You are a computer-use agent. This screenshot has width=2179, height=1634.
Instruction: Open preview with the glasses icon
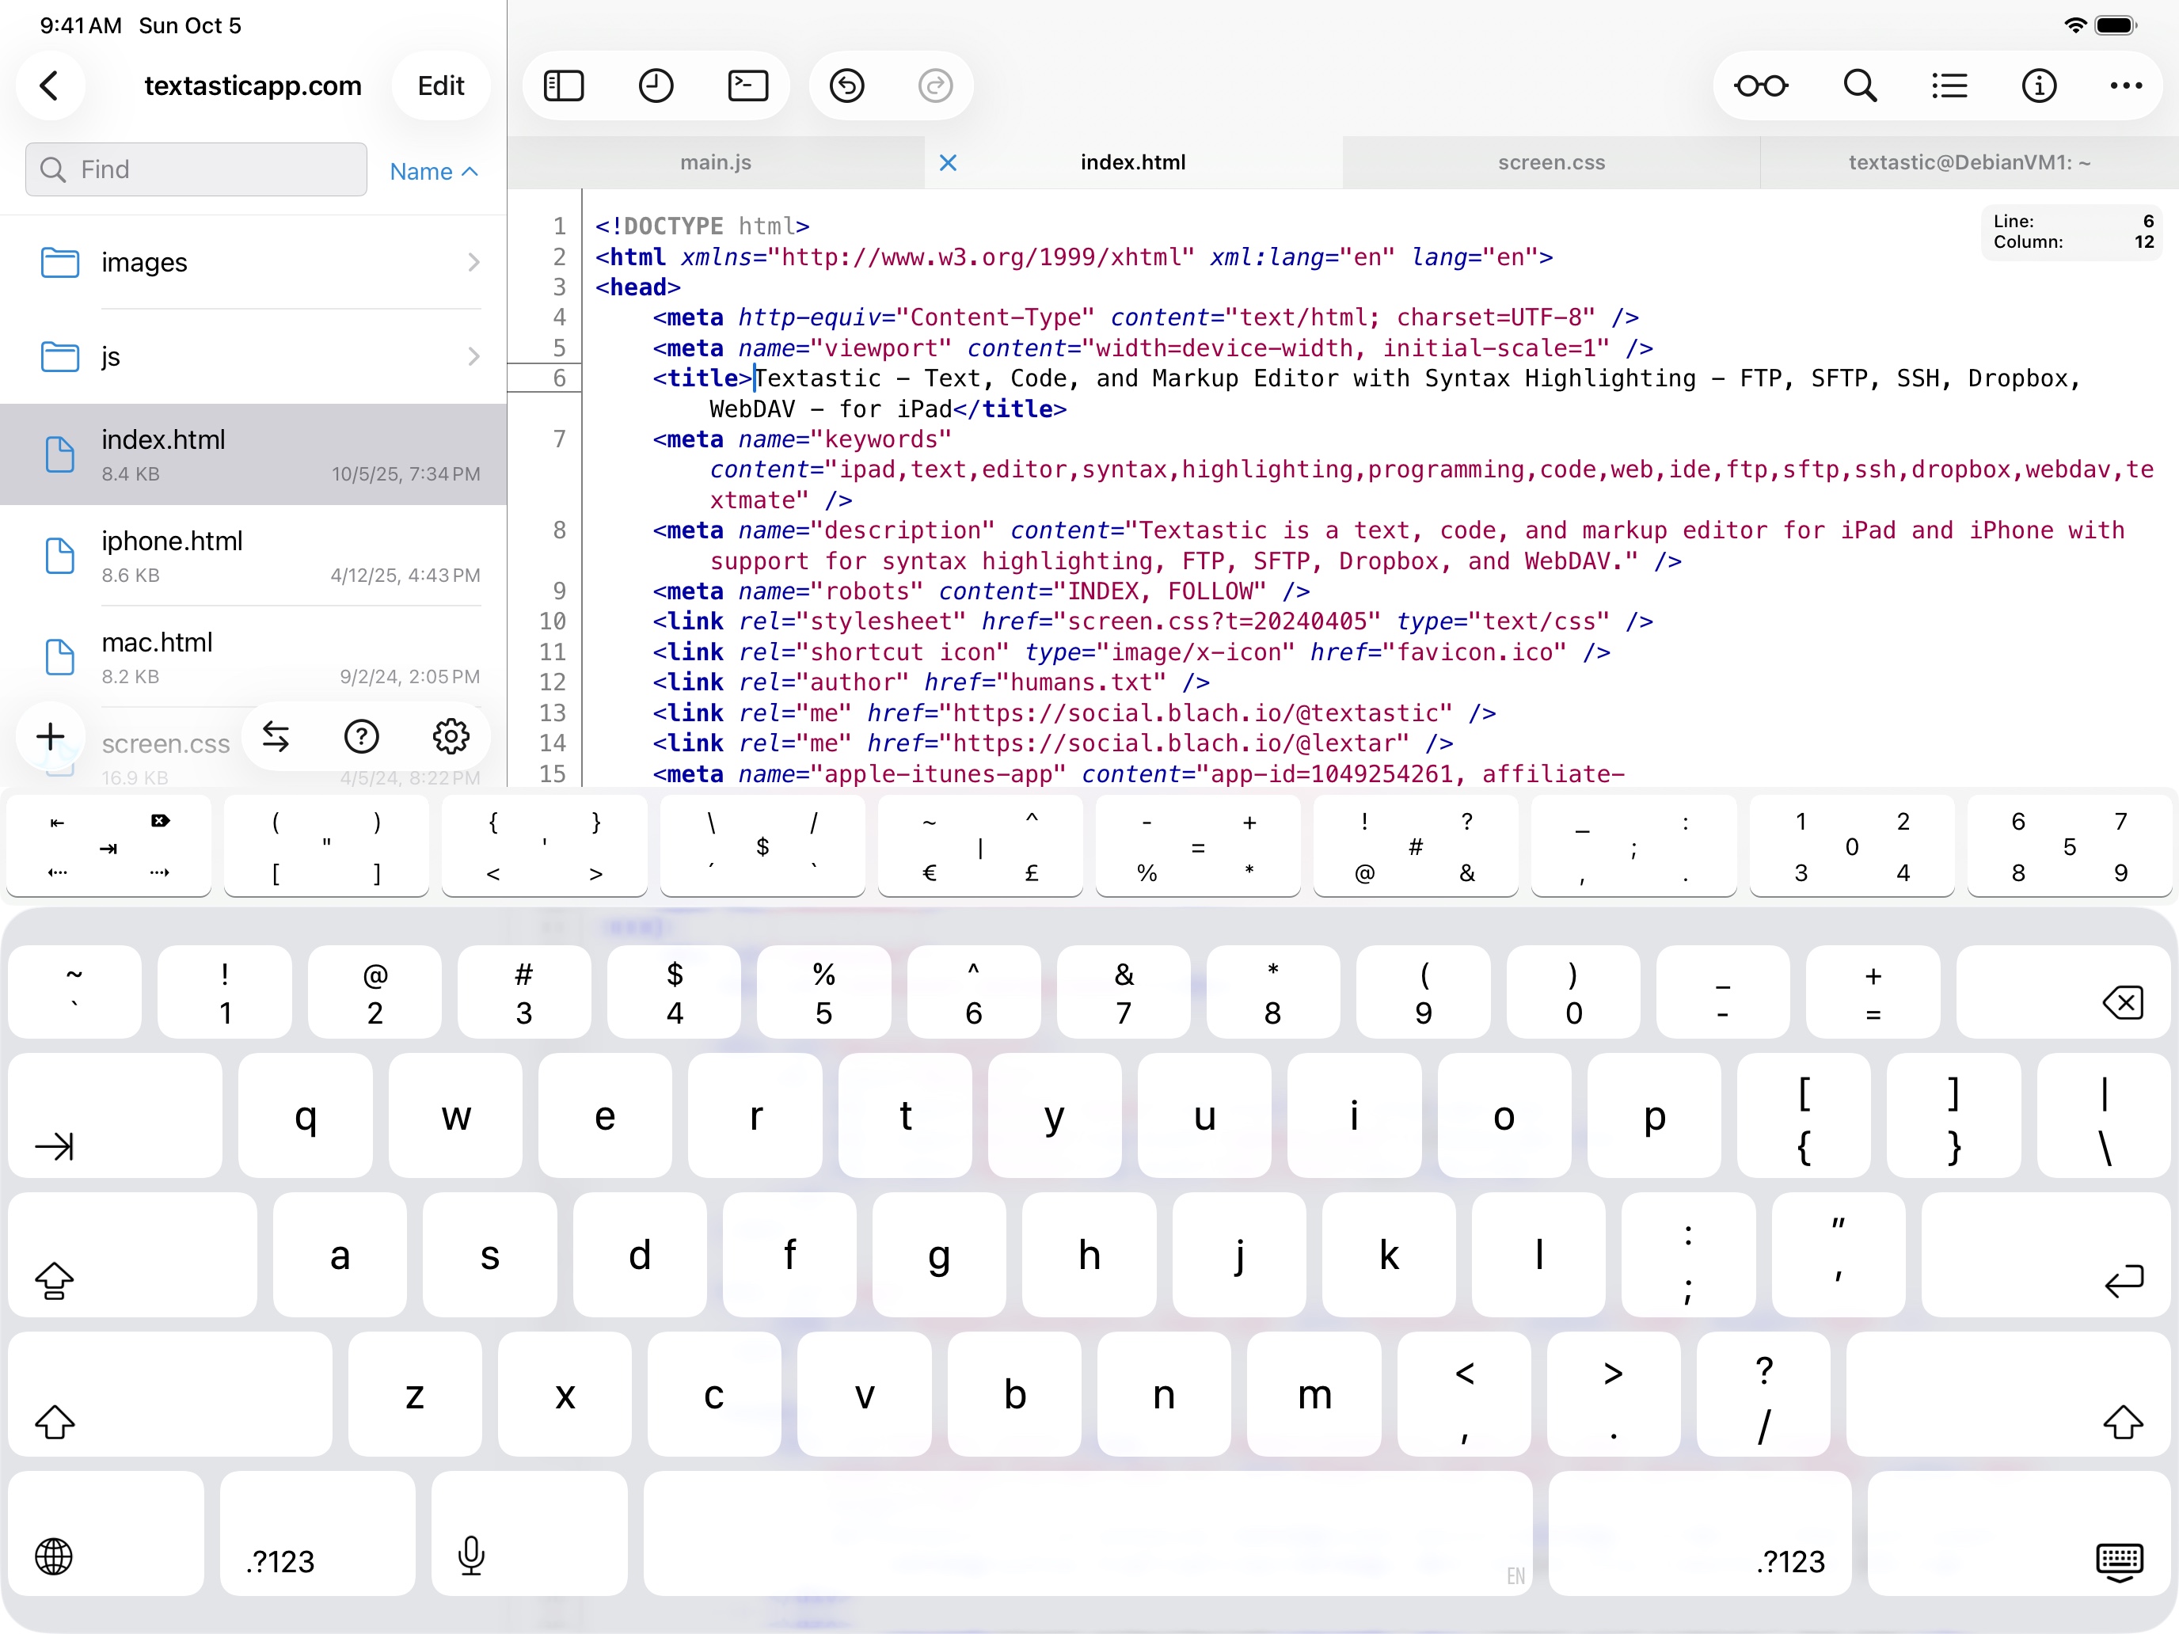1760,85
